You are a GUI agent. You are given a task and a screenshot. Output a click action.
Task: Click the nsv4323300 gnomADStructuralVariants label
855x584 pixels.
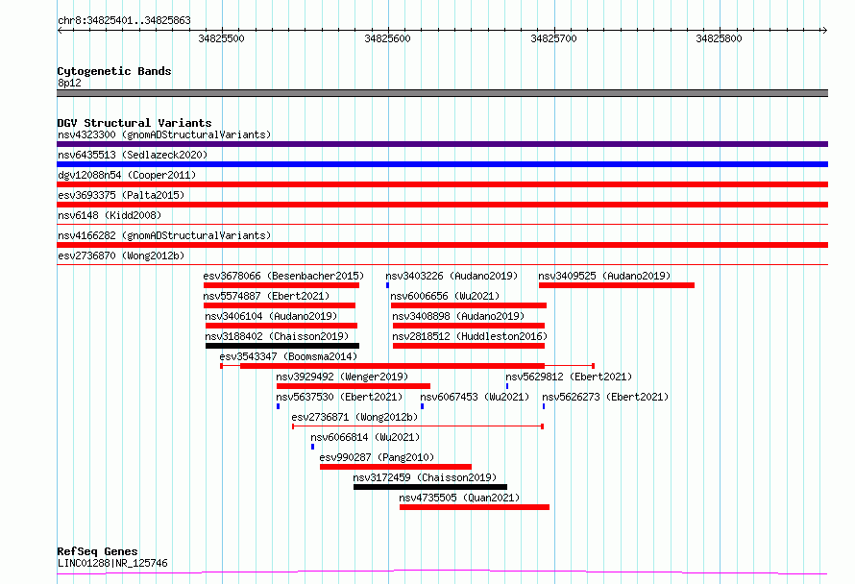[x=164, y=134]
